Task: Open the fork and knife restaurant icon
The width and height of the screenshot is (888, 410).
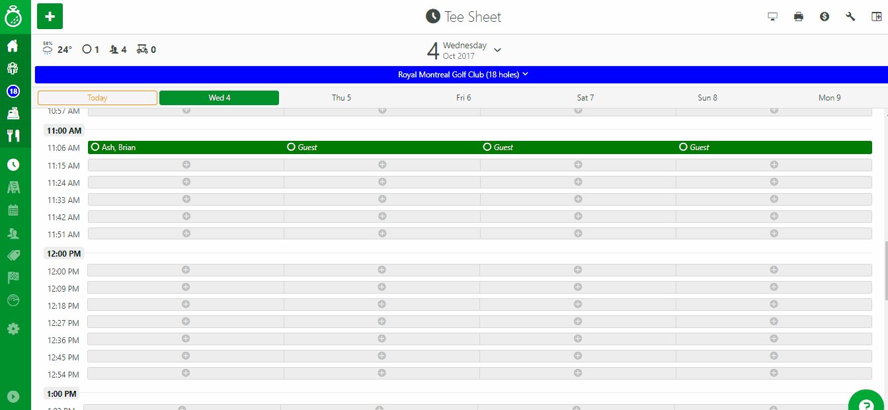Action: (x=13, y=136)
